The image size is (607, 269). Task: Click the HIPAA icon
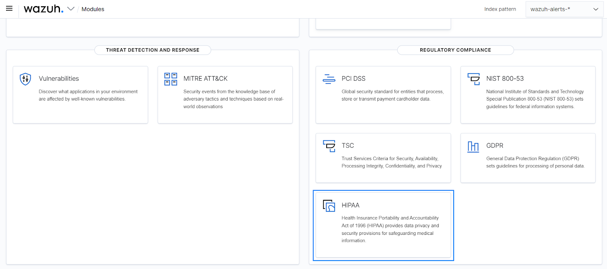click(x=329, y=206)
